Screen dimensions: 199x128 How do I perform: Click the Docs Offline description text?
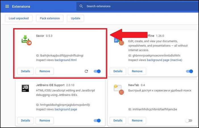tap(158, 46)
